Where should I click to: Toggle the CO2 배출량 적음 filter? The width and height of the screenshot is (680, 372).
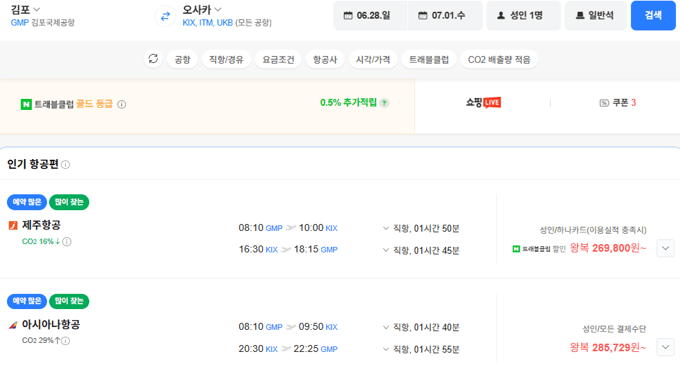tap(499, 59)
